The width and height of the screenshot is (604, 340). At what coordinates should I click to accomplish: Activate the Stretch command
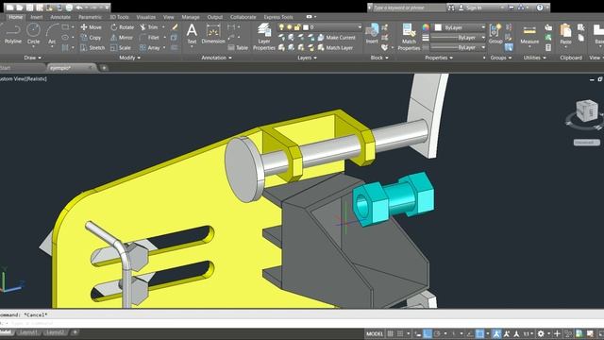92,48
